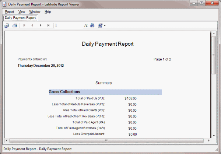Click the Zoom icon in toolbar

[100, 25]
